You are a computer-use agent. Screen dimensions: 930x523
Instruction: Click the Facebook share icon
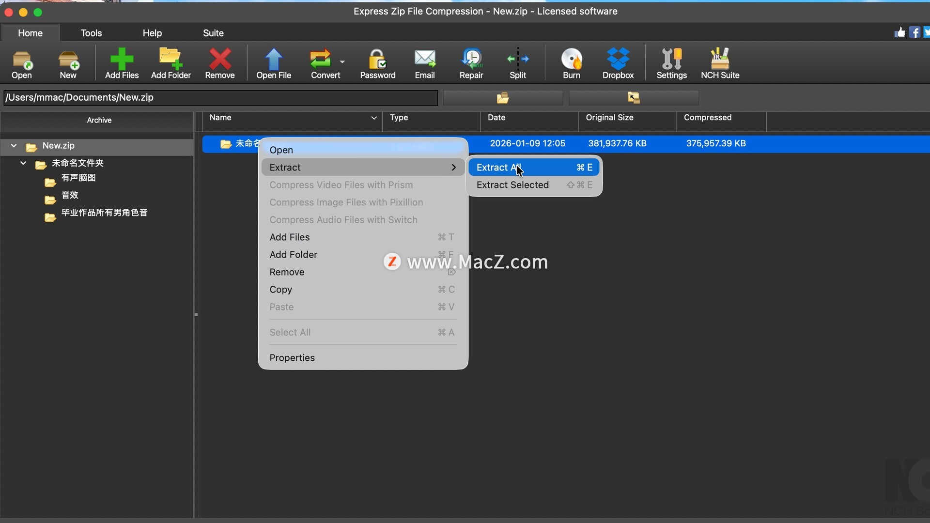pyautogui.click(x=914, y=32)
